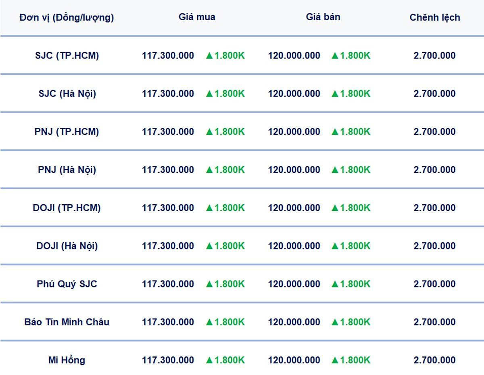Click Bảo Tín Minh Châu sell price 120.000.000
This screenshot has height=375, width=484.
coord(294,322)
